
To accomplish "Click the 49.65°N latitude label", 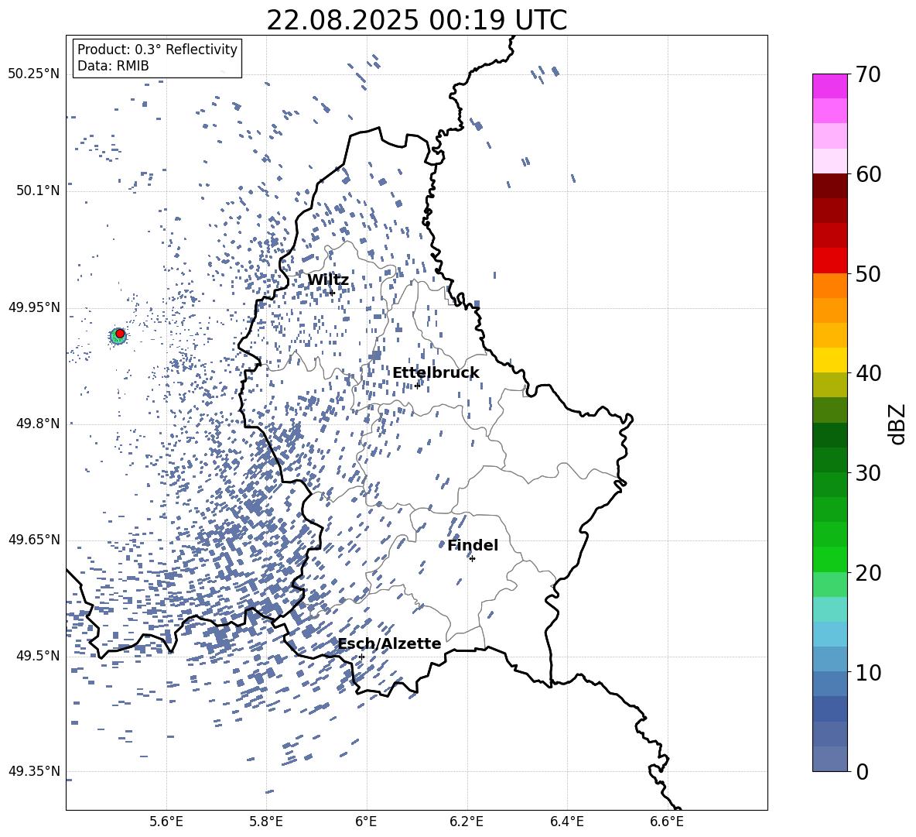I will [34, 540].
